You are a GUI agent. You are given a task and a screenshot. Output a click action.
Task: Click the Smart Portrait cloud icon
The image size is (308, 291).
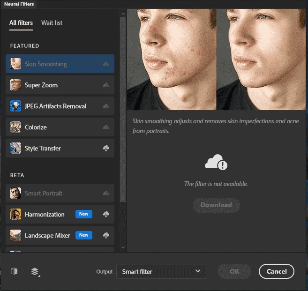click(x=106, y=193)
